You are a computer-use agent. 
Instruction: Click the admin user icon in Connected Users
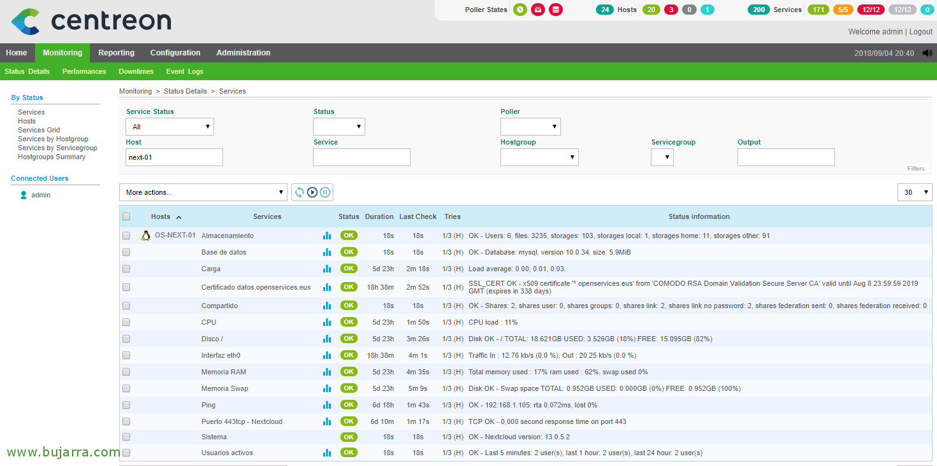click(24, 195)
